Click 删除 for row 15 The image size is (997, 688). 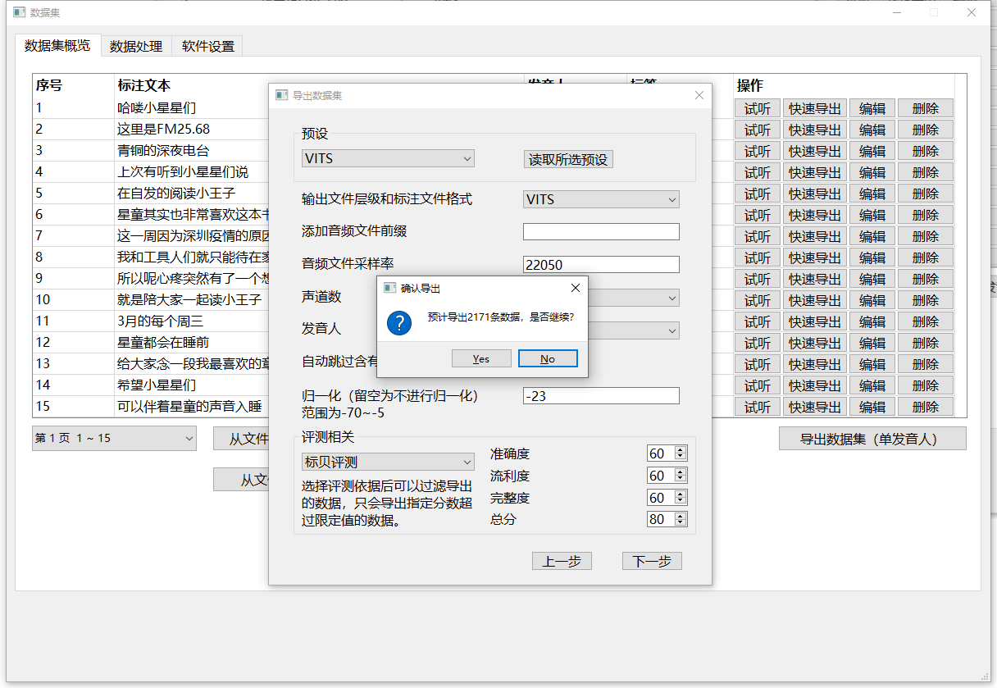[x=926, y=407]
